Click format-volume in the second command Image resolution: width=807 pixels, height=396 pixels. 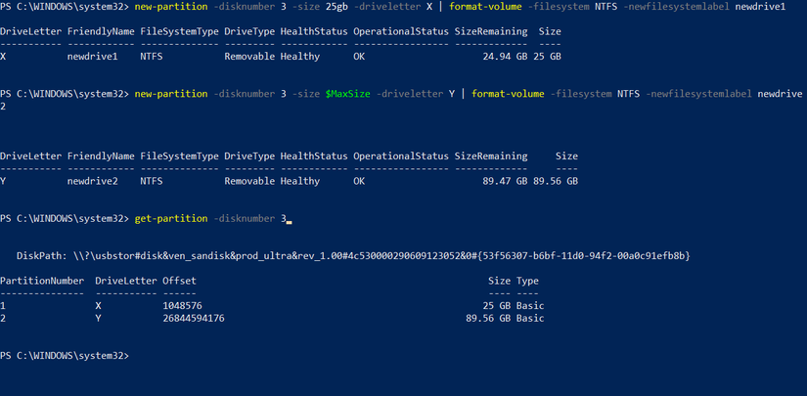[x=508, y=94]
